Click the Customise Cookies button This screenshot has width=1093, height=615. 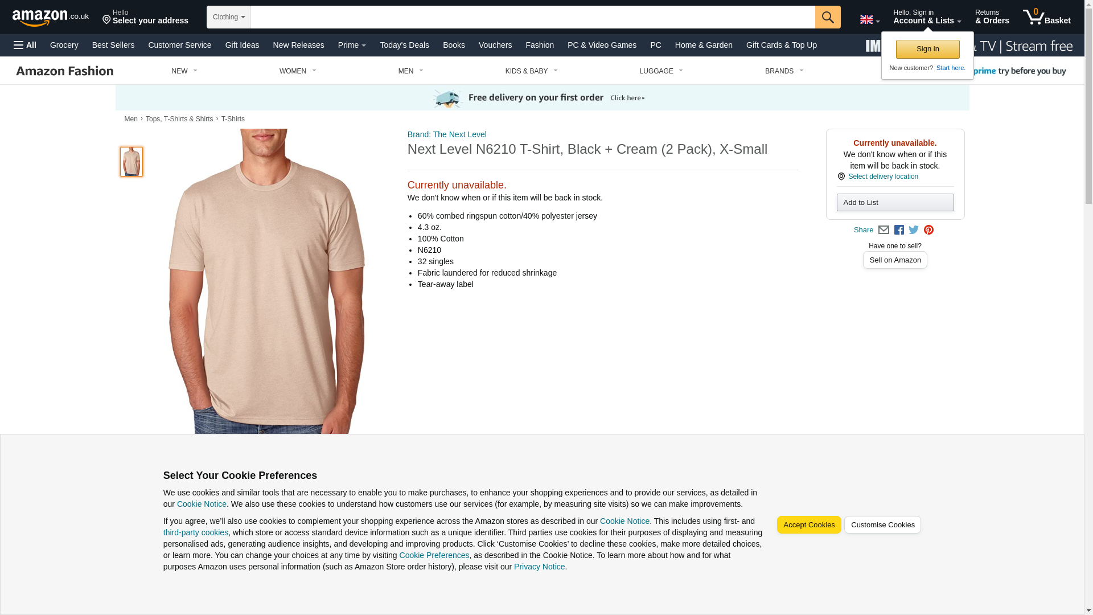[x=882, y=525]
